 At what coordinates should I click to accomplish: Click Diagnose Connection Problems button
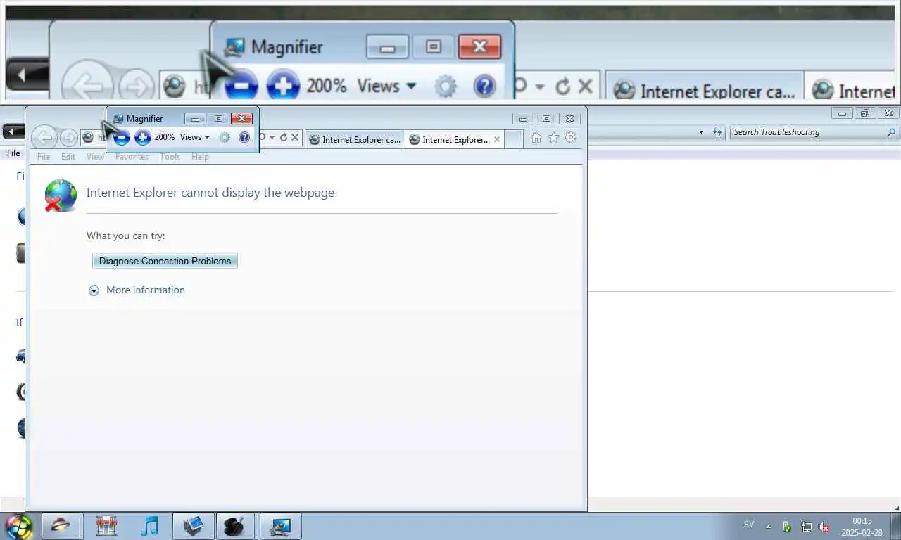(165, 261)
